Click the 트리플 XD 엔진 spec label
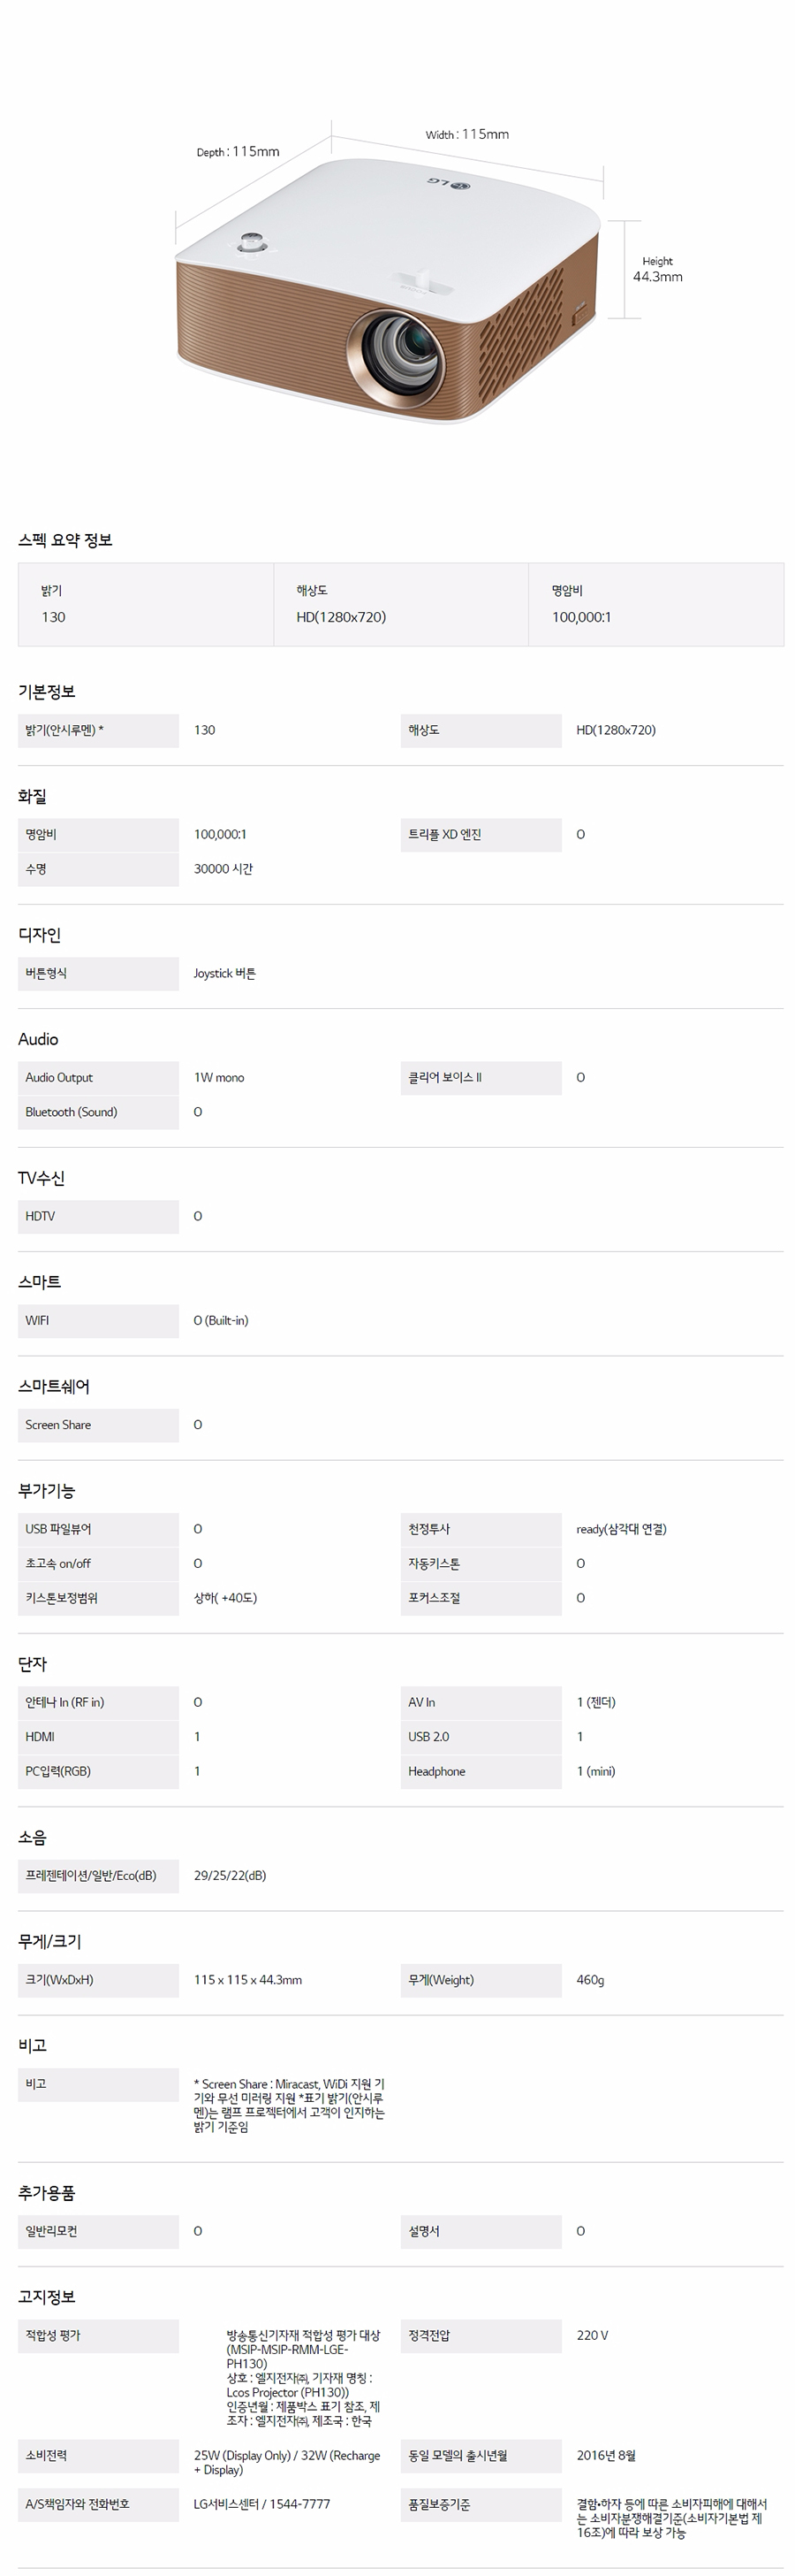This screenshot has width=795, height=2576. tap(444, 834)
